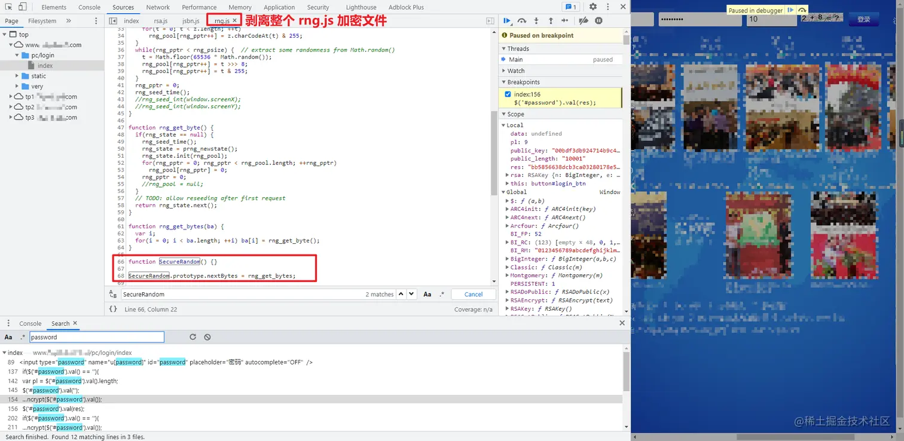Collapse the Breakpoints section
Screen dimensions: 904x441
(x=561, y=82)
